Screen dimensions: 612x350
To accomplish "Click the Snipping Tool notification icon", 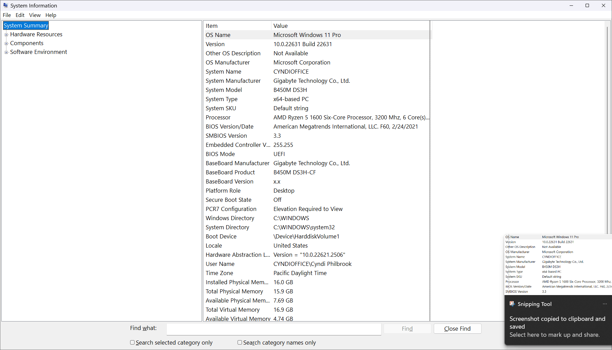I will (x=512, y=304).
